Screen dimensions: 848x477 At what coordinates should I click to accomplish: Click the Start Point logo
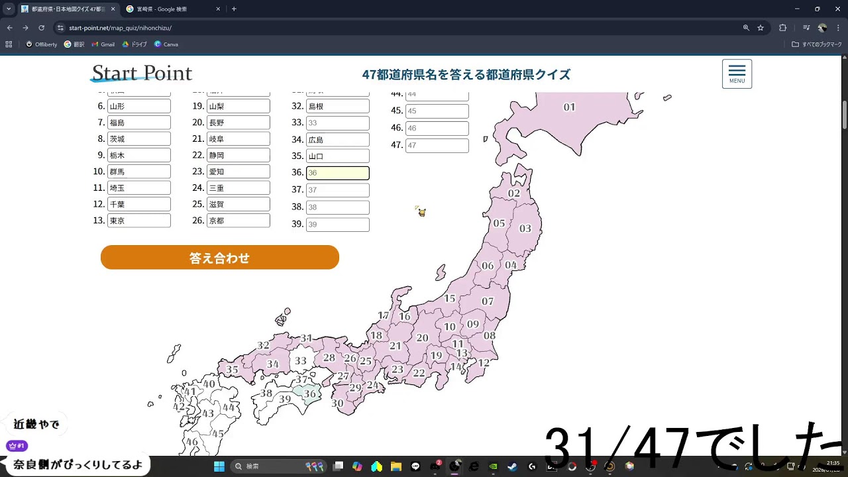[142, 73]
